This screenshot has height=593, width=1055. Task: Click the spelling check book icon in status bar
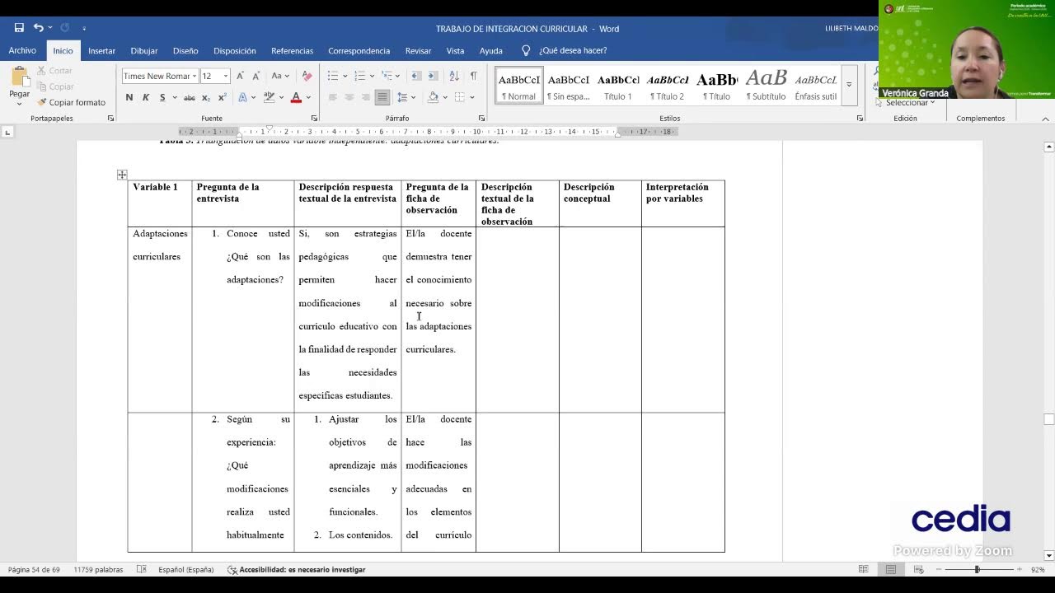pyautogui.click(x=141, y=569)
